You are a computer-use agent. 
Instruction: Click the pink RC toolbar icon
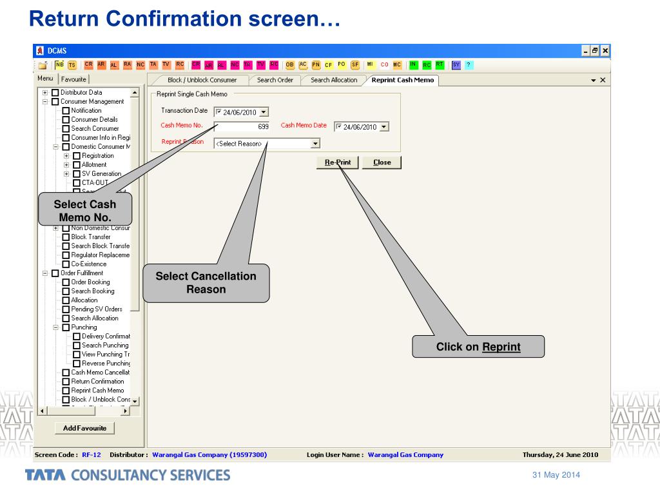(x=274, y=65)
